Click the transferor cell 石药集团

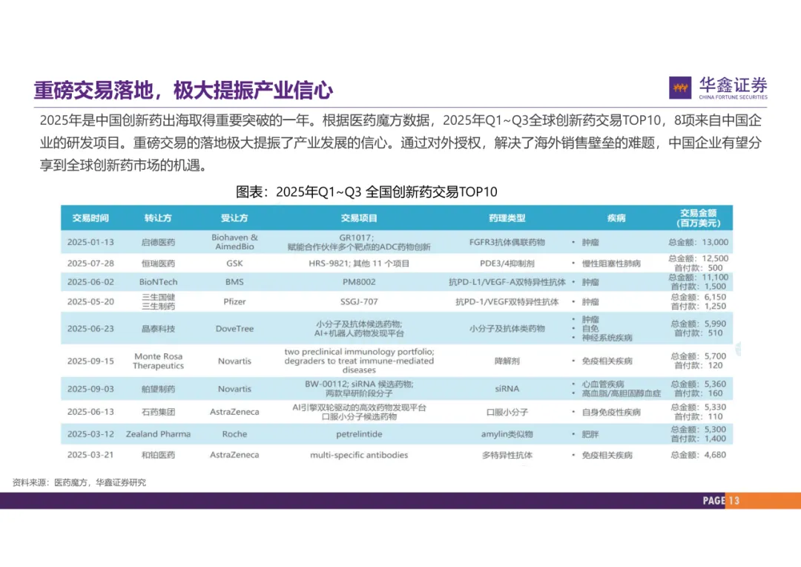click(x=159, y=412)
